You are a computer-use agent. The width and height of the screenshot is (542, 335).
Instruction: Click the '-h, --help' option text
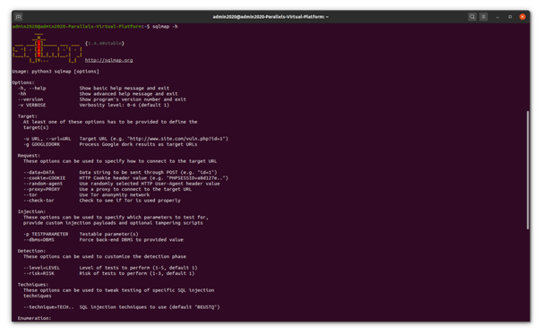(x=31, y=88)
